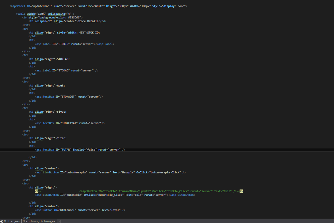The height and width of the screenshot is (223, 334).
Task: Click the "Tutar:" cell text
Action: tap(62, 138)
